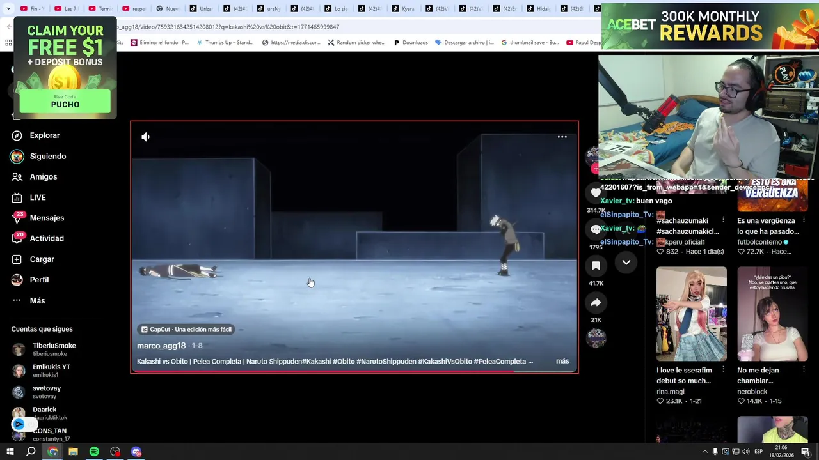Expand the Más three-dot sidebar menu
Image resolution: width=819 pixels, height=460 pixels.
pyautogui.click(x=36, y=300)
